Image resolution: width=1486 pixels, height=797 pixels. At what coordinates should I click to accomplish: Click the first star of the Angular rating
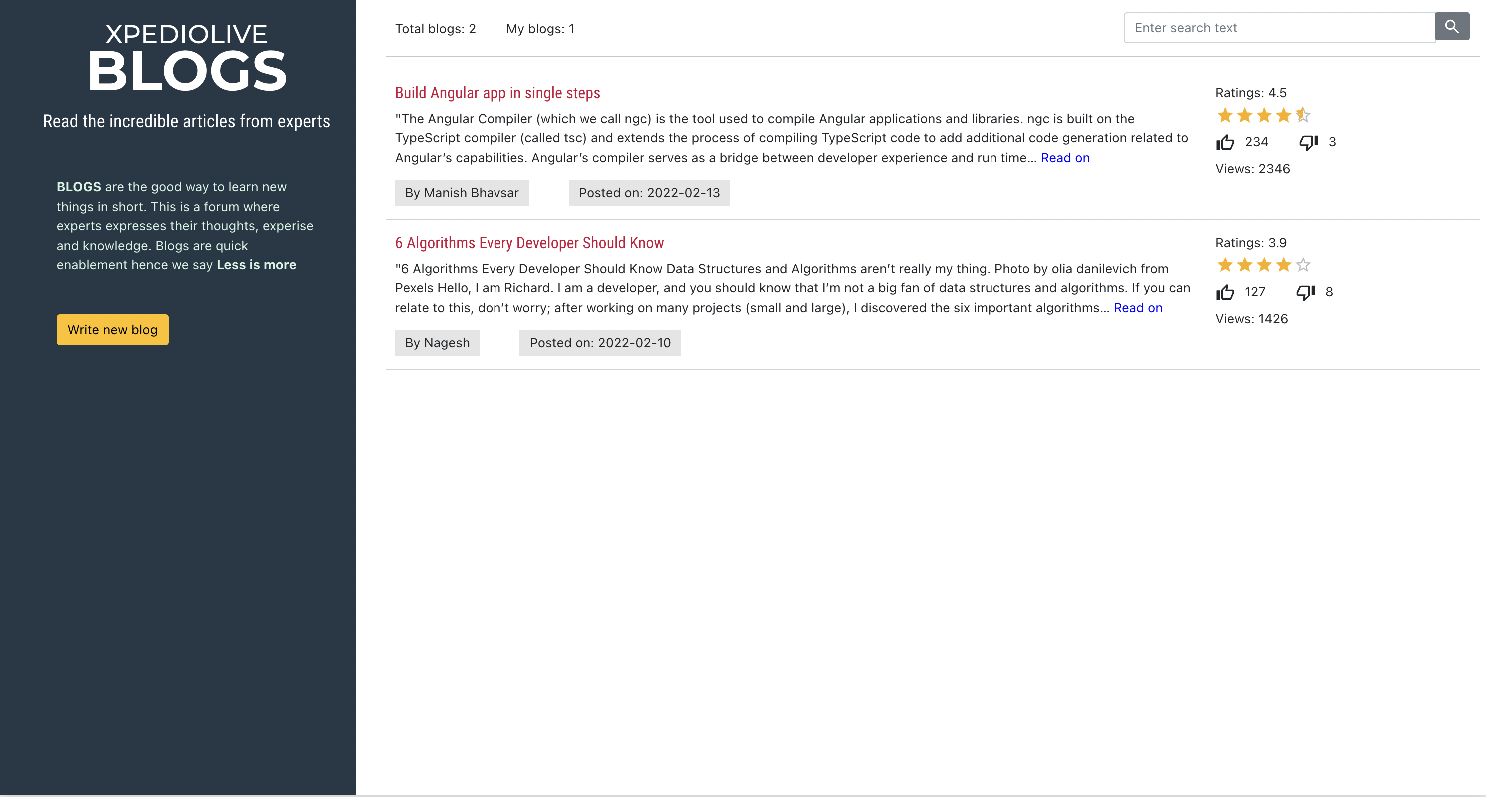(1225, 115)
